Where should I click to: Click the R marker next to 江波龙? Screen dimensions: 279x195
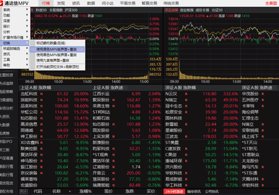(186, 136)
